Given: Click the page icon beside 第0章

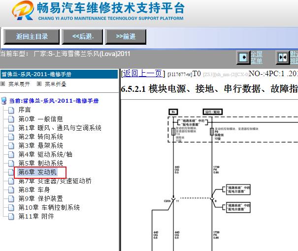Looking at the screenshot, I should [x=11, y=119].
